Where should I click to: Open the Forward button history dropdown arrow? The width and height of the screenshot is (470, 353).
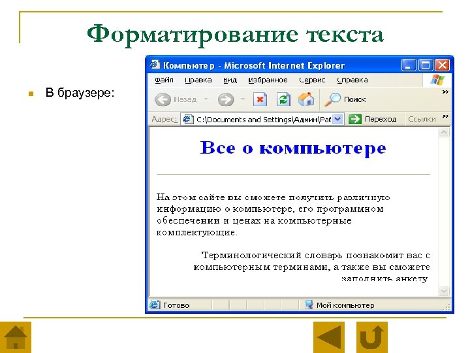243,99
